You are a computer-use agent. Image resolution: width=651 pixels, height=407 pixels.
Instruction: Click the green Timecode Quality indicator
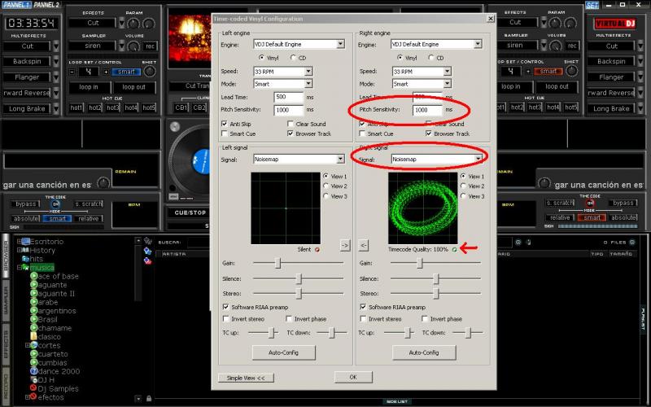coord(454,249)
